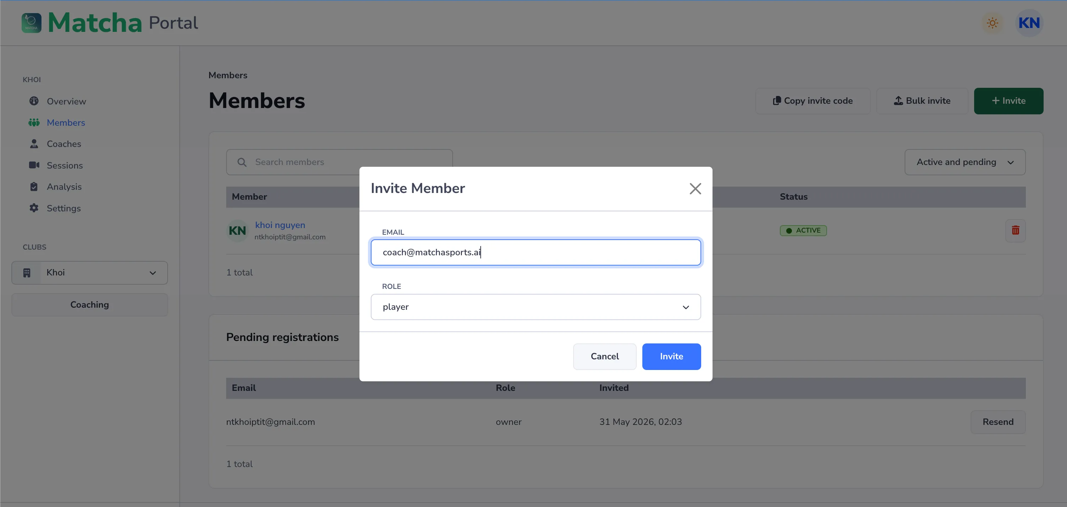Click the Matcha logo icon
1067x507 pixels.
tap(32, 23)
